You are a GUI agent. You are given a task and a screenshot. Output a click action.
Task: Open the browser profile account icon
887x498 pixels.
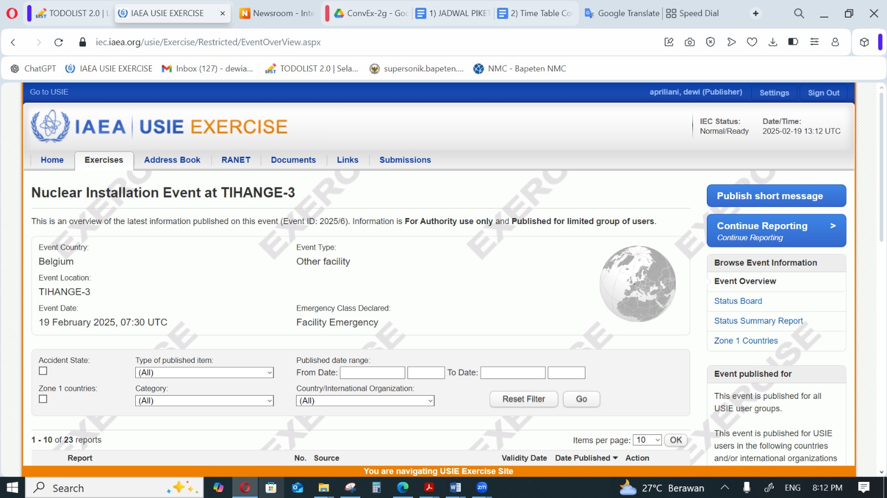point(835,42)
